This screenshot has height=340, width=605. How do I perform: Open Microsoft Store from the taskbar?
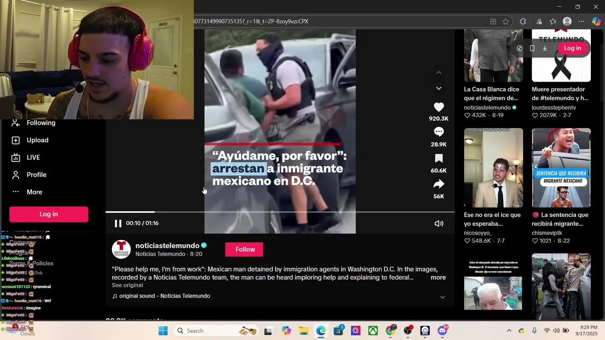[338, 331]
